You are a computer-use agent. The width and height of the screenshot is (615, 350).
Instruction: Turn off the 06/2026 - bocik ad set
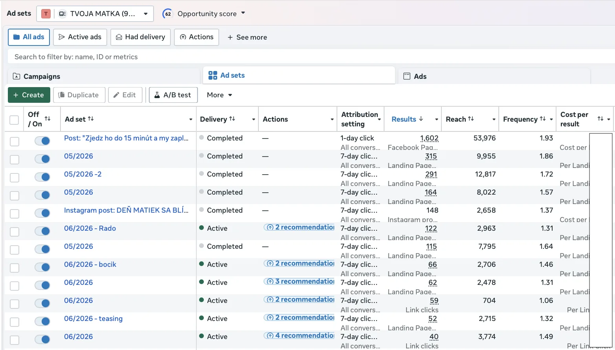click(42, 267)
